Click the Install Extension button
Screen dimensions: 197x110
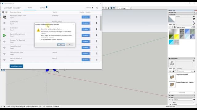[x=16, y=66]
